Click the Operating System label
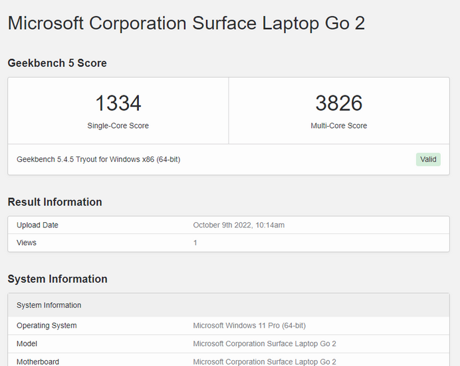460x366 pixels. [x=47, y=326]
